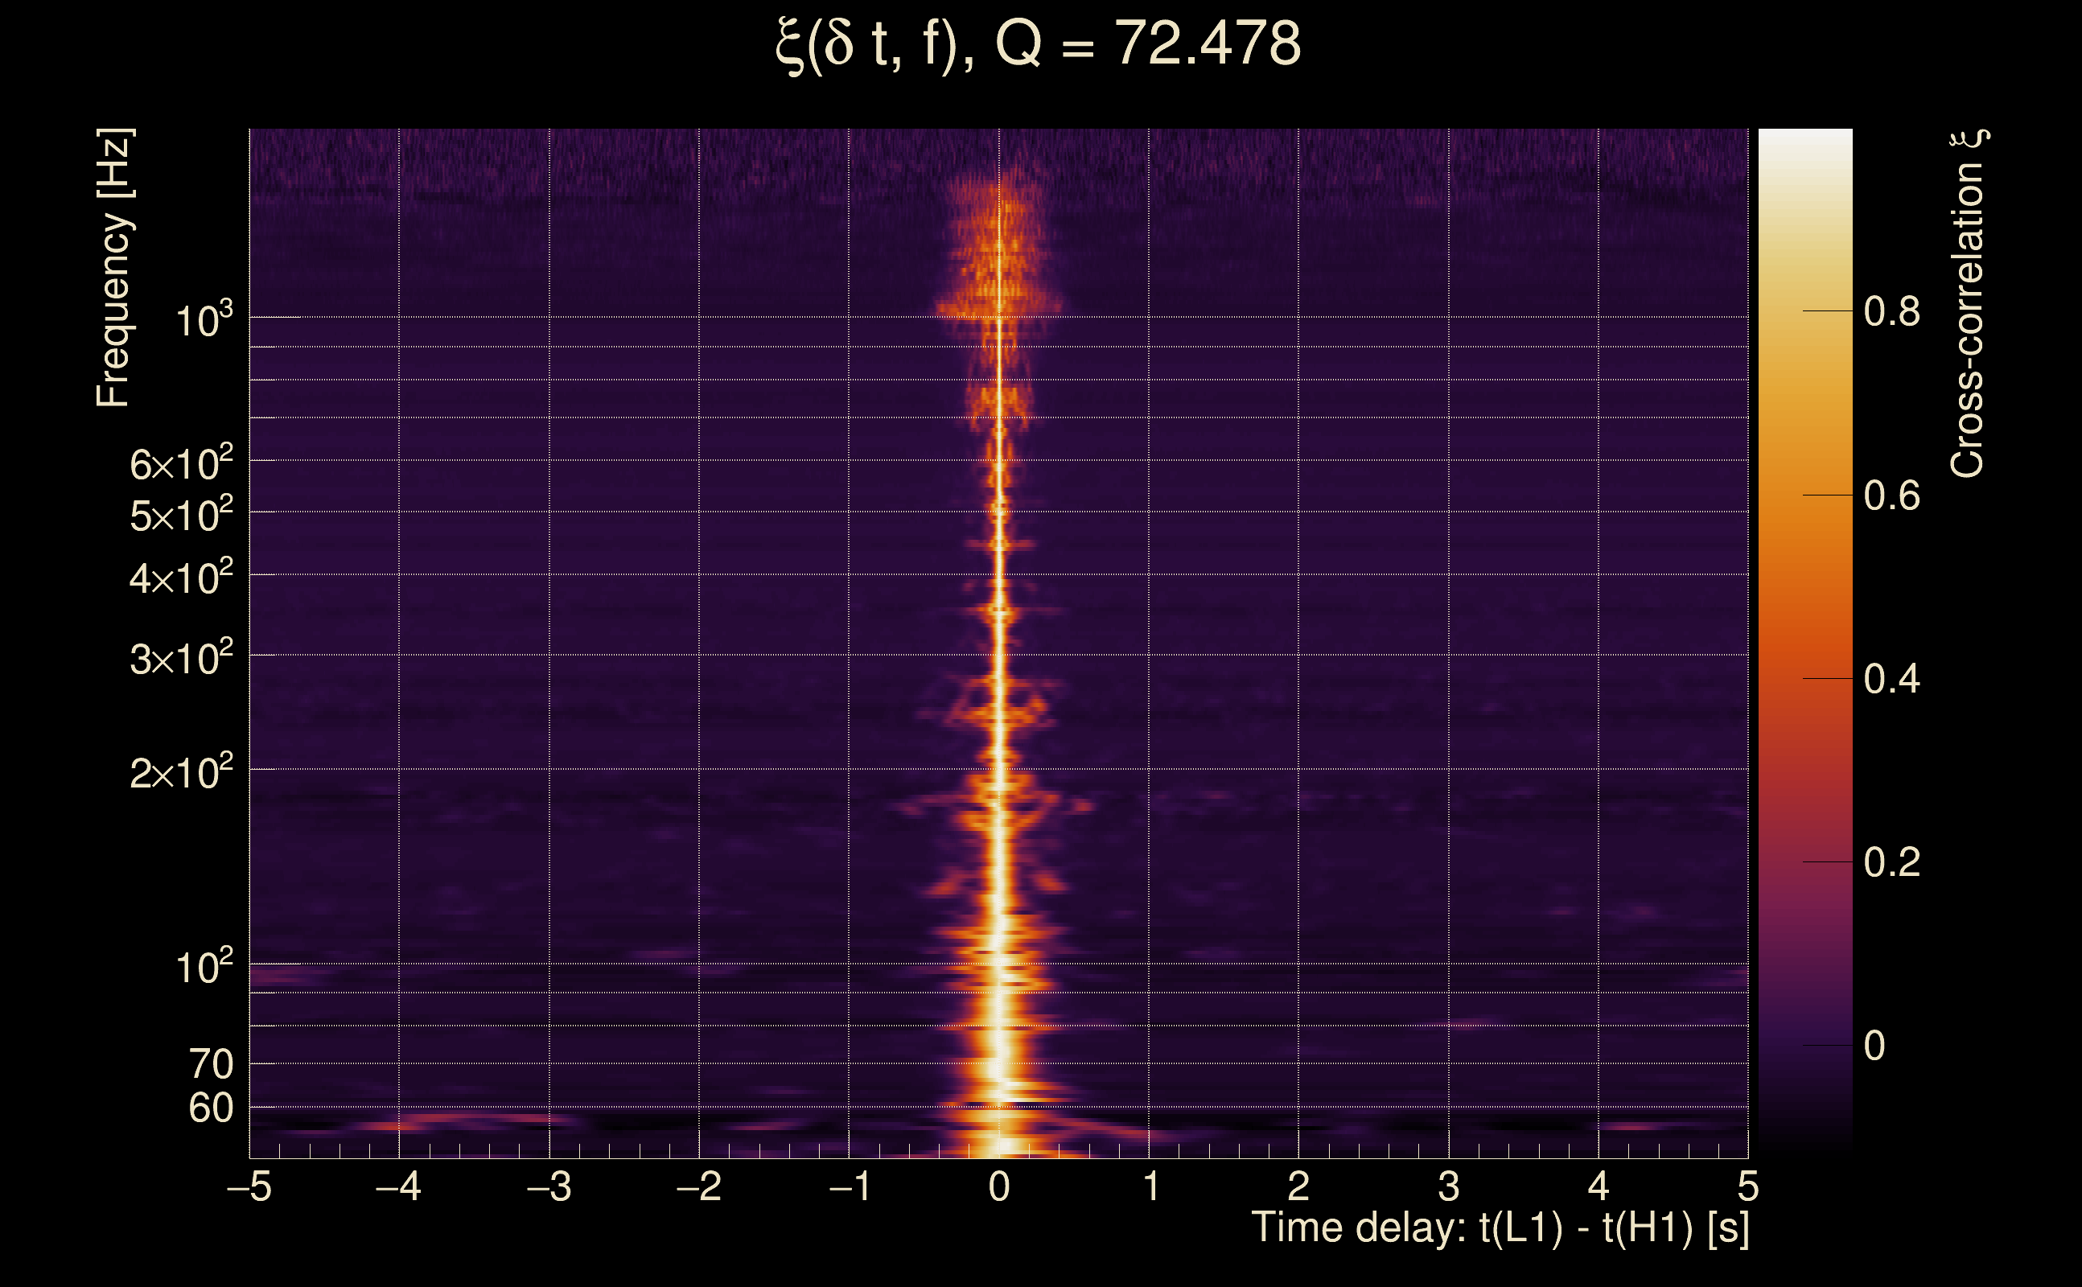Click the 0.4 colorbar tick label
Viewport: 2082px width, 1287px height.
[x=1891, y=679]
